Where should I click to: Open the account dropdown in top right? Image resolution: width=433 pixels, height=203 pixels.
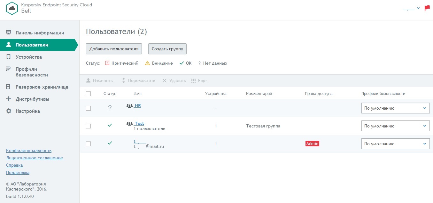tap(411, 8)
